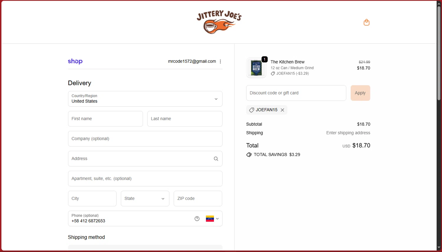Click the struck-through $21.99 price
This screenshot has height=252, width=442.
click(x=364, y=62)
